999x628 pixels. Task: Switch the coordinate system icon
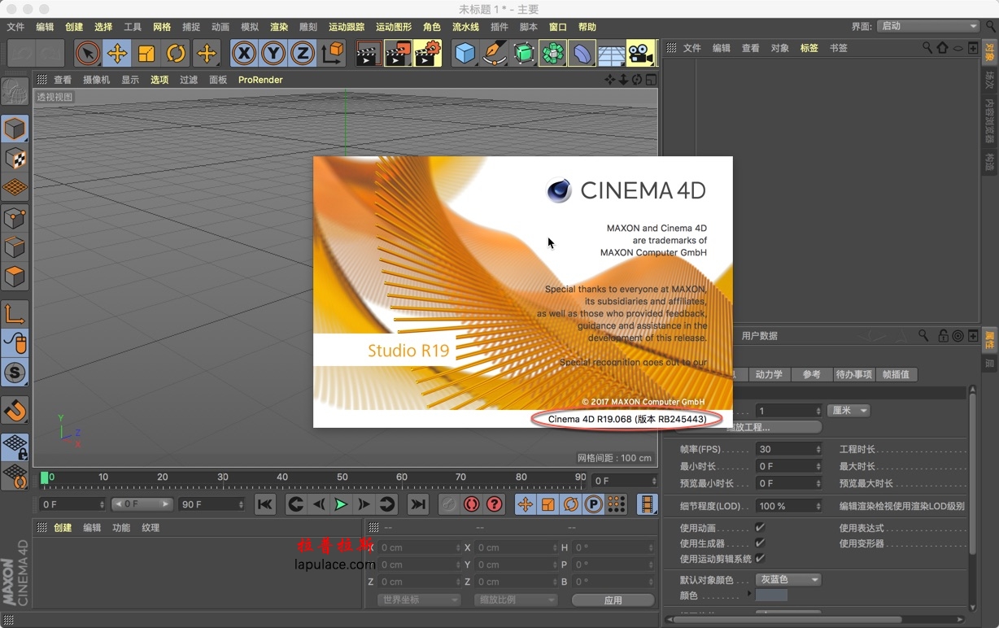[332, 54]
